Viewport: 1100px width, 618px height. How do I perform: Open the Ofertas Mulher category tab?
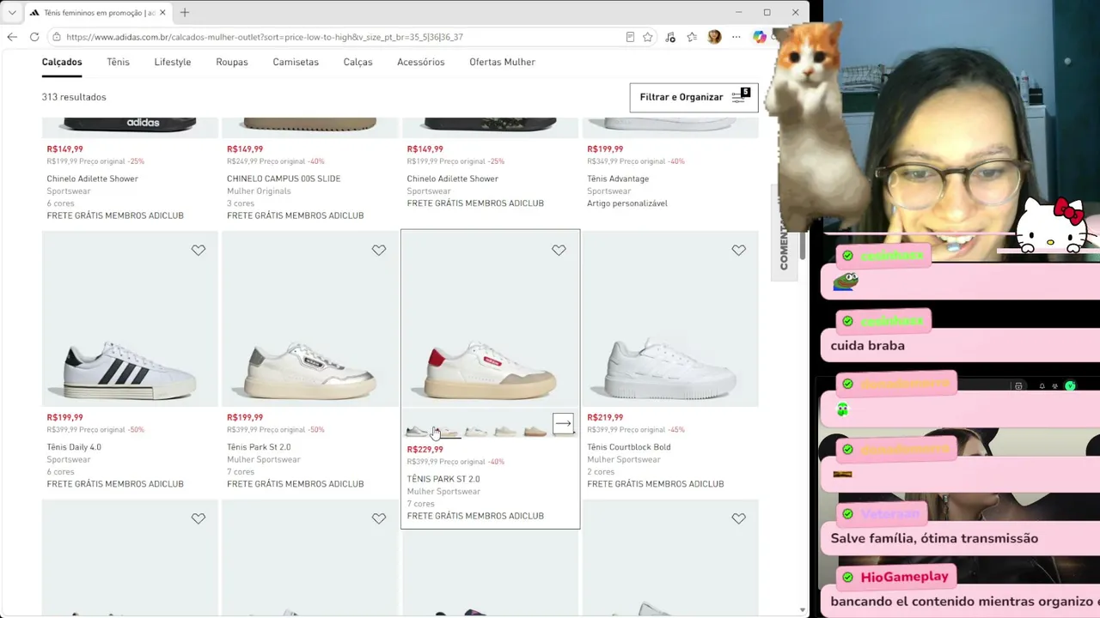[502, 62]
